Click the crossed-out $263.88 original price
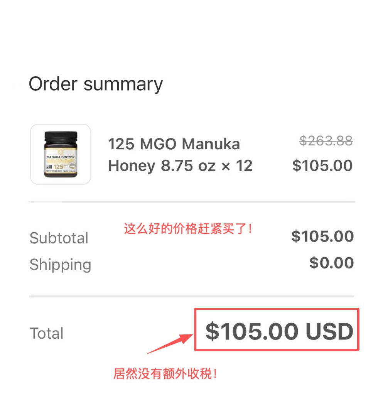This screenshot has height=395, width=383. (x=326, y=140)
